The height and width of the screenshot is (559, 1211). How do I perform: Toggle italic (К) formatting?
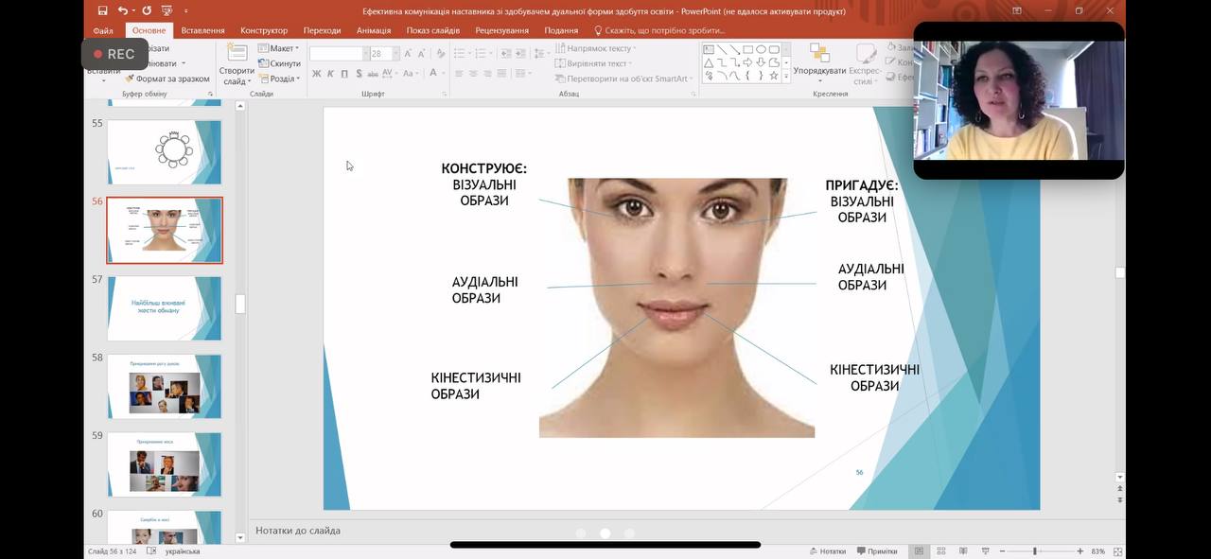pyautogui.click(x=330, y=74)
